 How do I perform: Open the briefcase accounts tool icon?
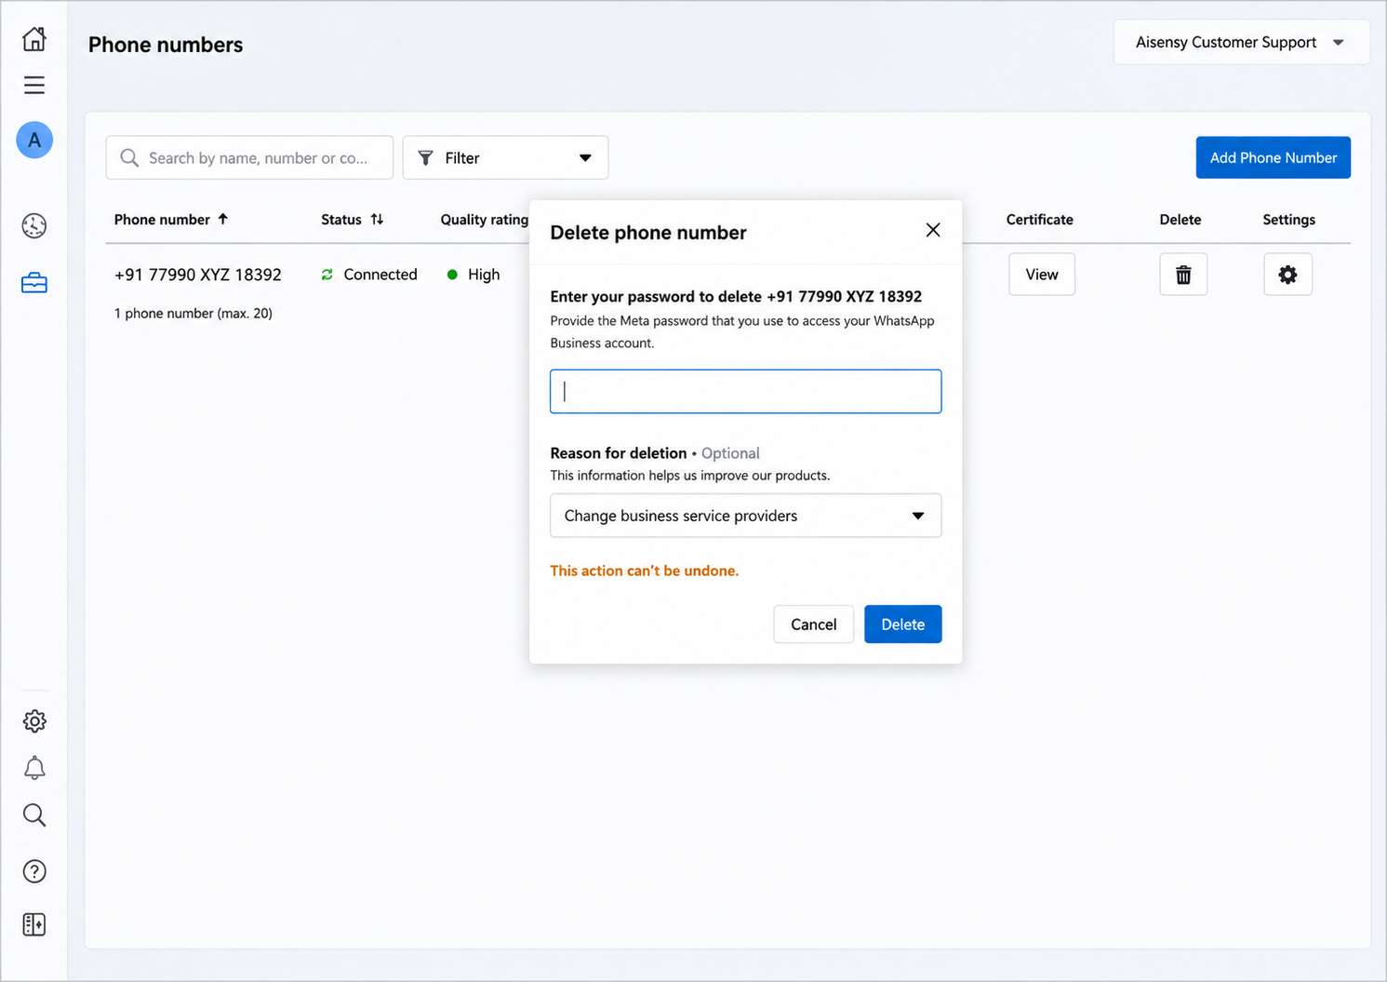[x=34, y=283]
